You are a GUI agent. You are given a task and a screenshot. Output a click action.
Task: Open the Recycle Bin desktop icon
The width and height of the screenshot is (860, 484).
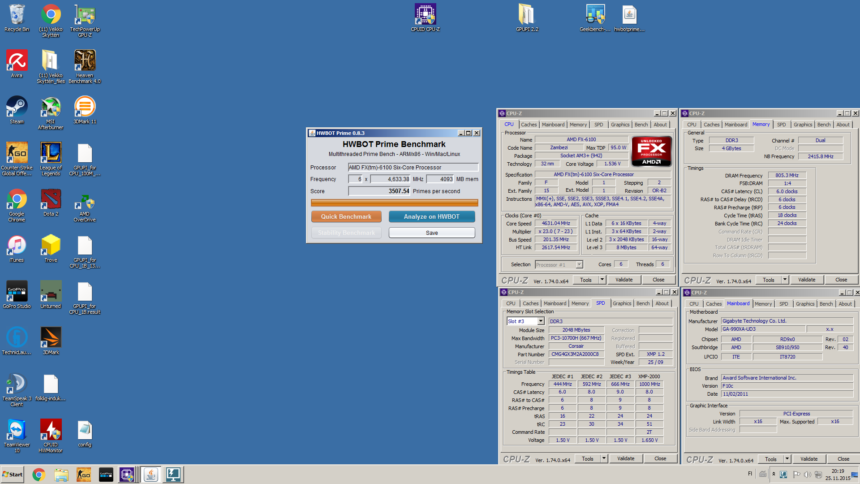tap(17, 19)
